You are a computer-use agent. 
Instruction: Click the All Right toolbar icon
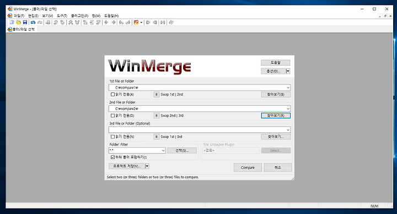(x=148, y=23)
